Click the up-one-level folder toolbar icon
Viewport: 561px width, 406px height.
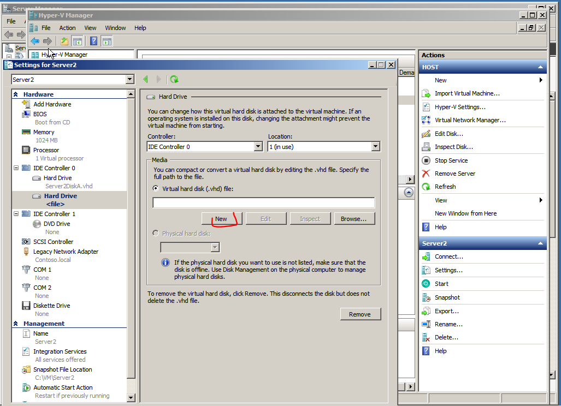(x=64, y=41)
